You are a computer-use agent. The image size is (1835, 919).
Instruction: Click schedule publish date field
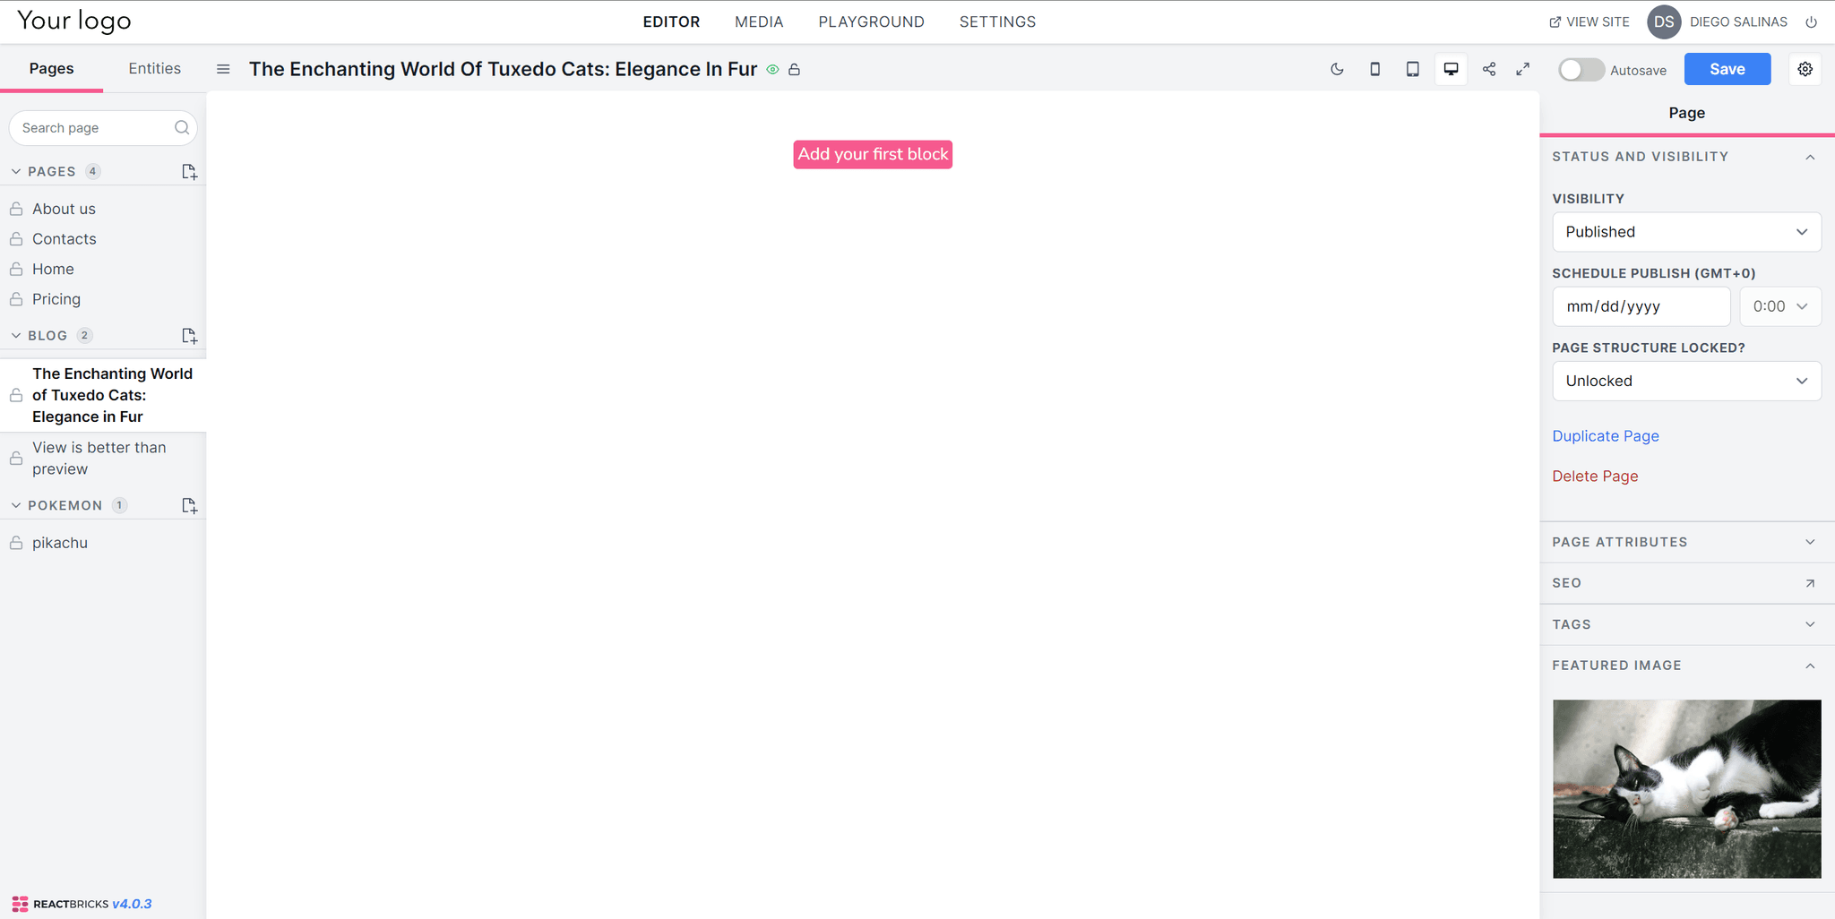[x=1641, y=306]
